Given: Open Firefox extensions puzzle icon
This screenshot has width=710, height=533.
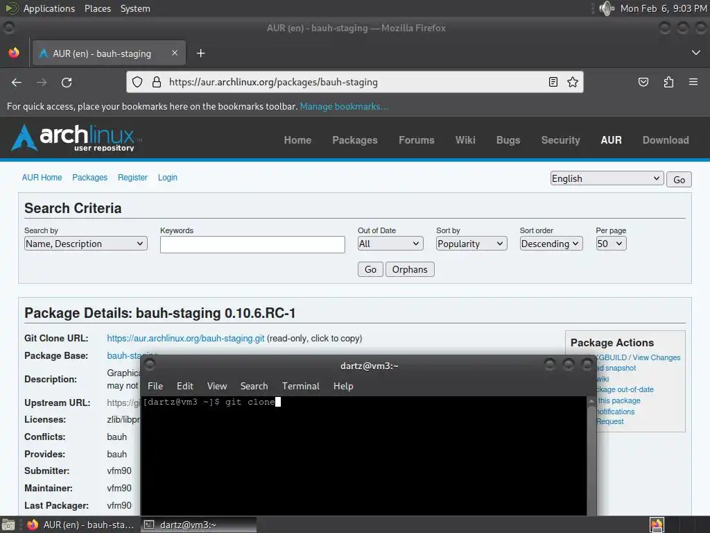Looking at the screenshot, I should (668, 82).
